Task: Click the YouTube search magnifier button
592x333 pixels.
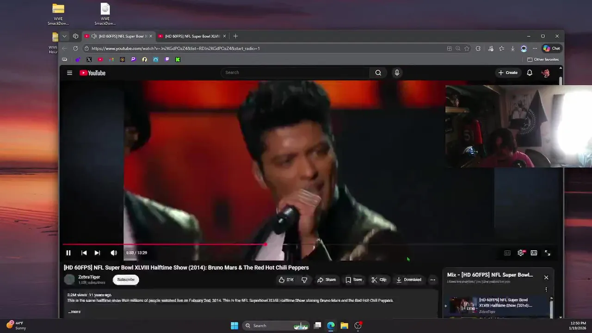Action: [x=378, y=73]
